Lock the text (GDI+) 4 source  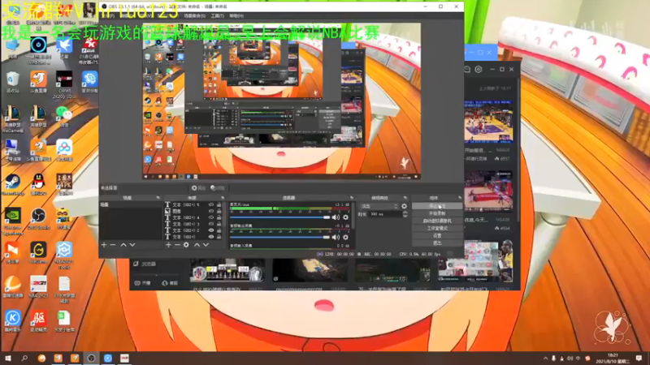[x=219, y=217]
